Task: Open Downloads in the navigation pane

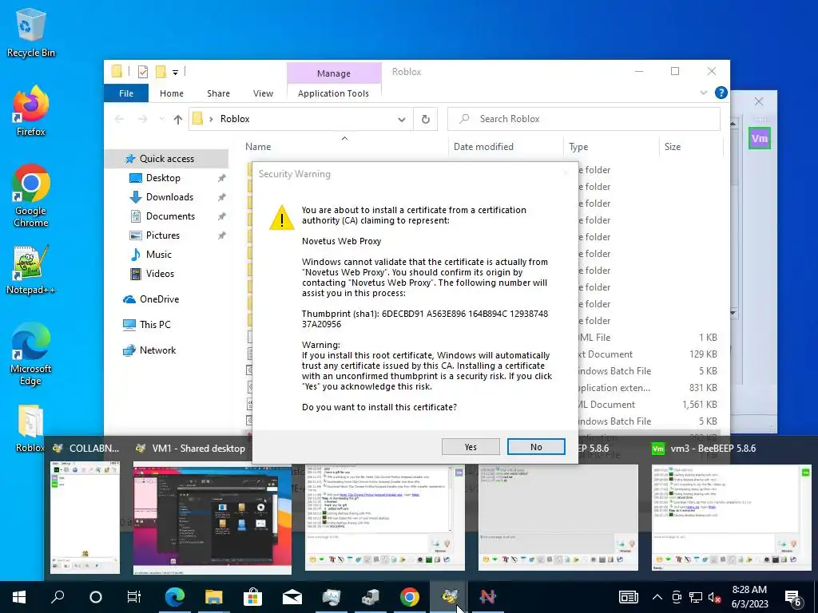Action: click(x=169, y=197)
